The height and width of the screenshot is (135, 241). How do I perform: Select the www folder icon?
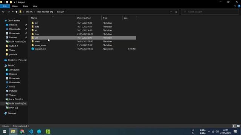pyautogui.click(x=33, y=41)
